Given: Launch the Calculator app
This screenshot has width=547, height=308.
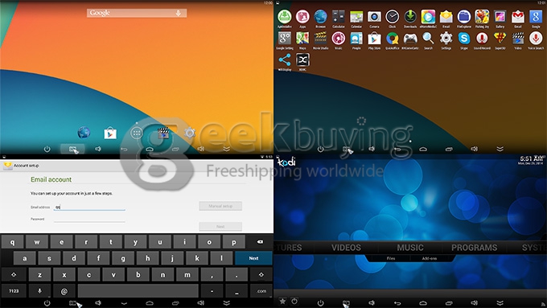Looking at the screenshot, I should [338, 17].
